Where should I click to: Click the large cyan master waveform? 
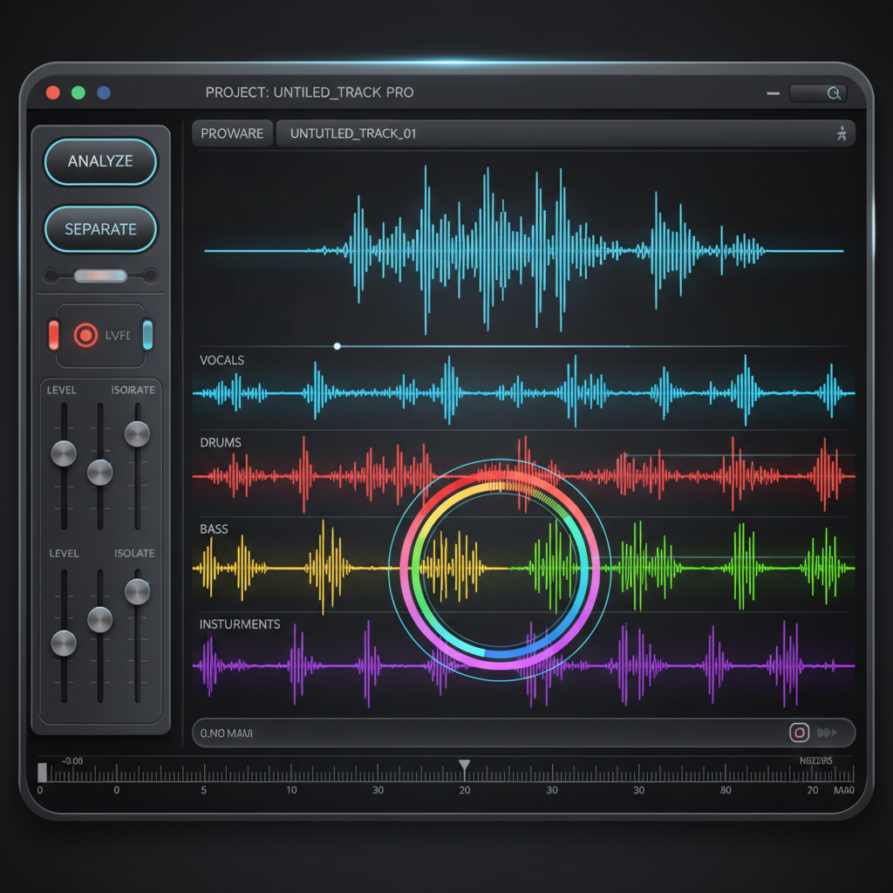524,250
